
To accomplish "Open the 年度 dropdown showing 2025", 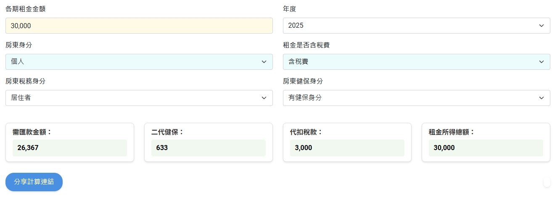I will (x=416, y=26).
